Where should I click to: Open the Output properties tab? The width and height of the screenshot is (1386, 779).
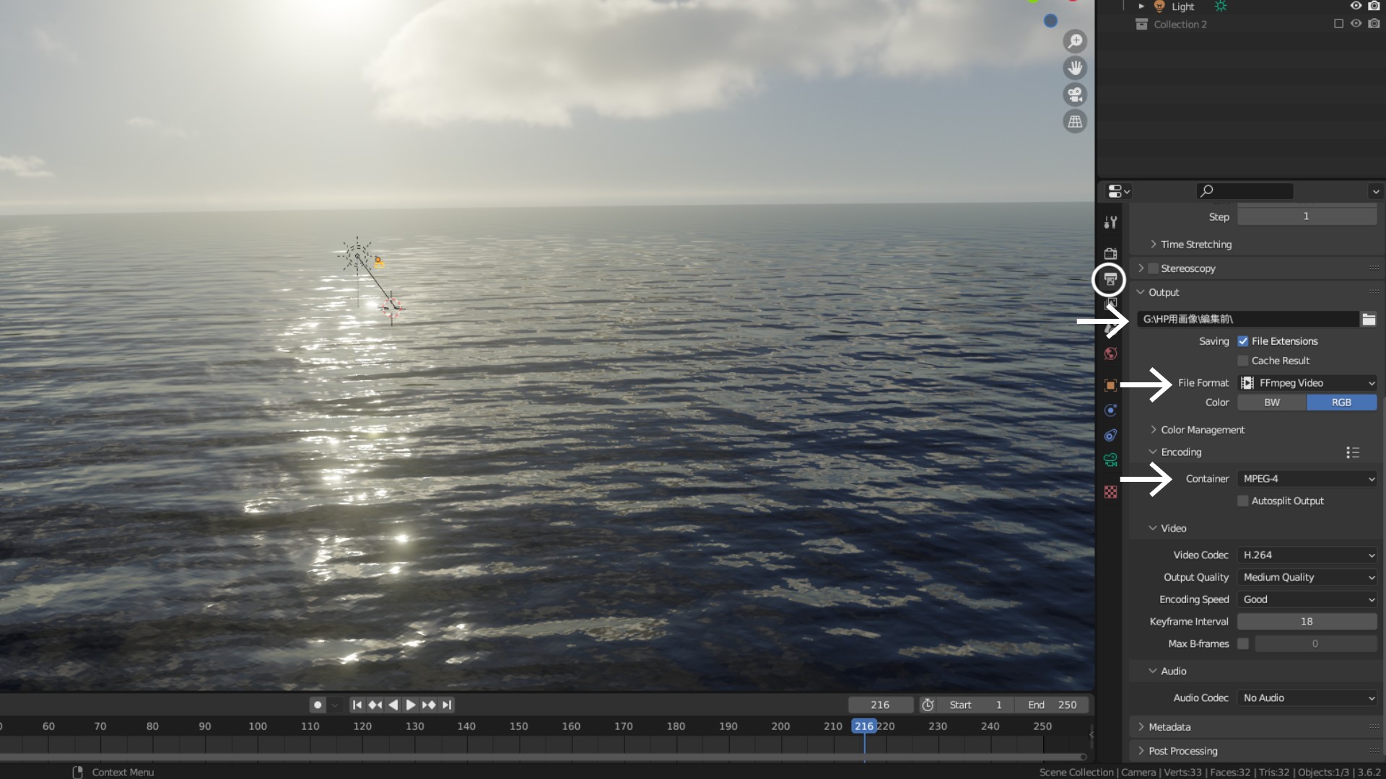pyautogui.click(x=1110, y=279)
